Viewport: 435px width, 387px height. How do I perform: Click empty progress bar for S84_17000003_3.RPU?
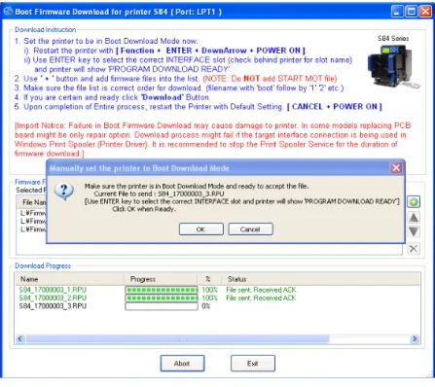(162, 306)
